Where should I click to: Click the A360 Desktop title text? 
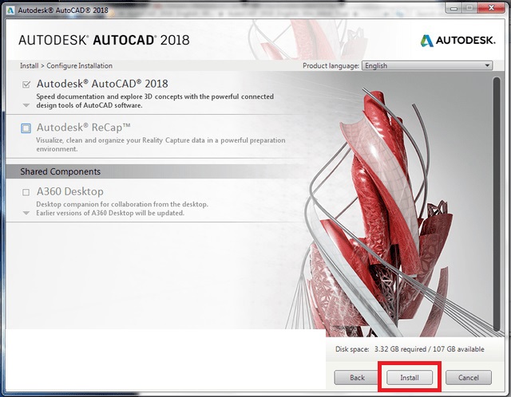pyautogui.click(x=70, y=191)
